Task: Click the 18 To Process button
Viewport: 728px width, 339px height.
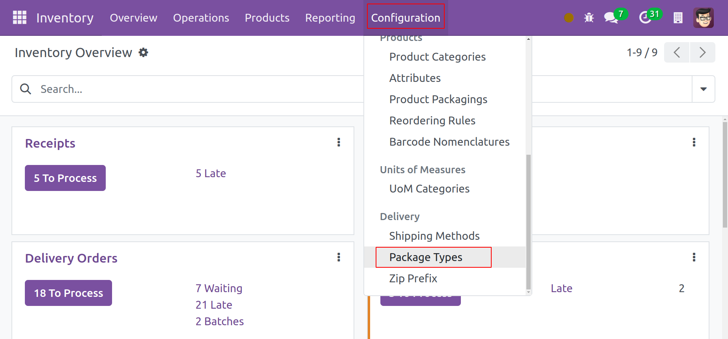Action: [68, 293]
